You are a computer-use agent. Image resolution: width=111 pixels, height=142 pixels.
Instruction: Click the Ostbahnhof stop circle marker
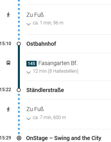pyautogui.click(x=19, y=44)
